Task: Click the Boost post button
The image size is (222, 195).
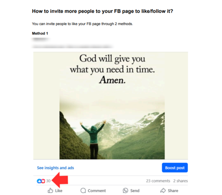Action: point(175,168)
